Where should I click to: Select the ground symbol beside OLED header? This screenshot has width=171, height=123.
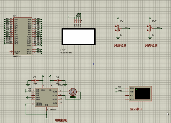pyautogui.click(x=68, y=17)
